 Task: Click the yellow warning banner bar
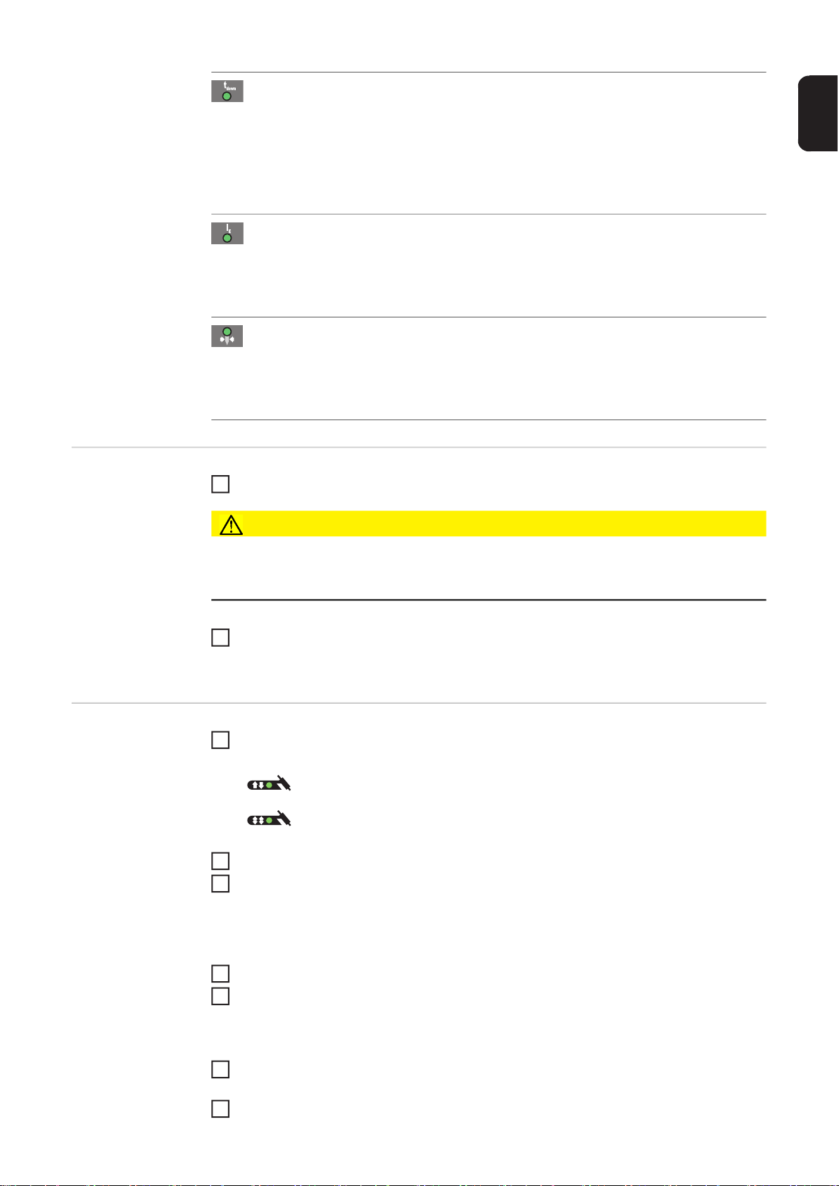pyautogui.click(x=488, y=524)
